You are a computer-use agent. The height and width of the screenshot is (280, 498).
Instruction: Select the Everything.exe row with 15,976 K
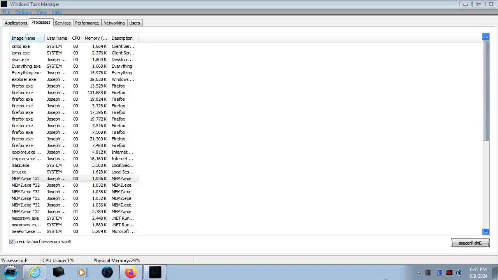point(74,73)
